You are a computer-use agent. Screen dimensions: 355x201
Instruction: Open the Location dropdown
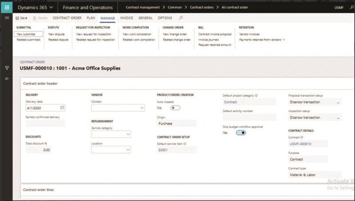point(128,150)
